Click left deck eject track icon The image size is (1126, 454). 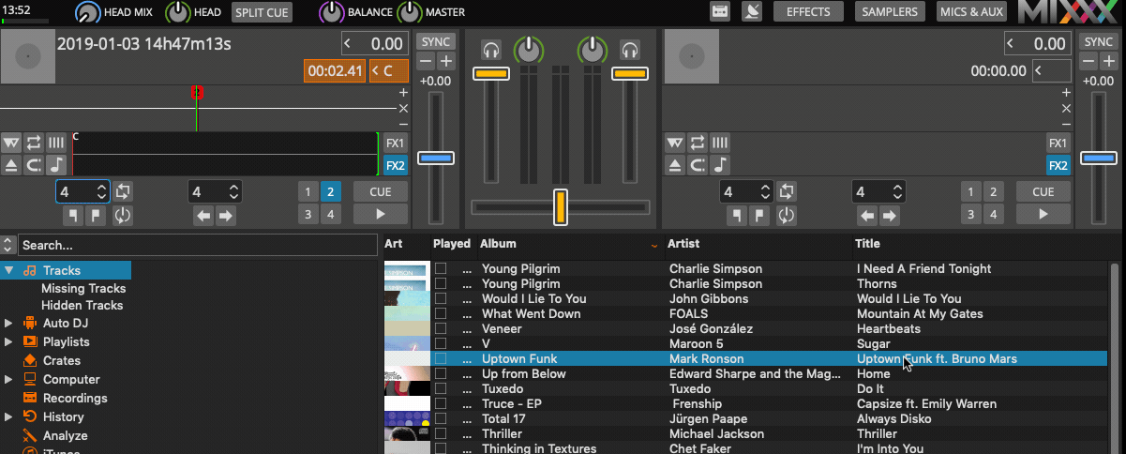click(12, 165)
